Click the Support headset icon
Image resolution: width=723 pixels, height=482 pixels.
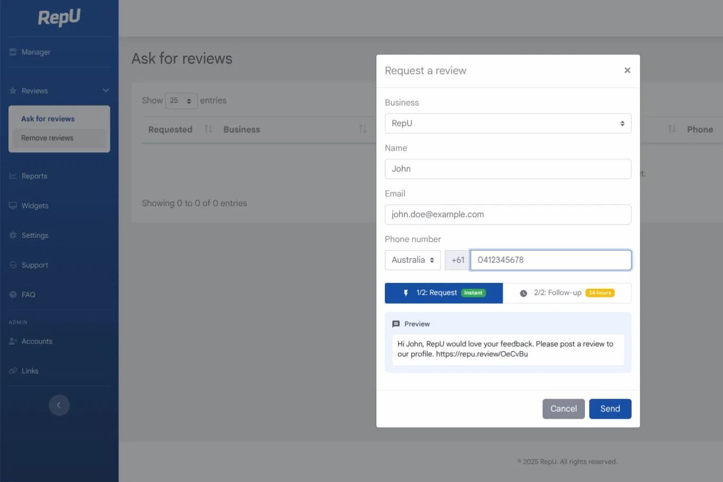[x=13, y=265]
